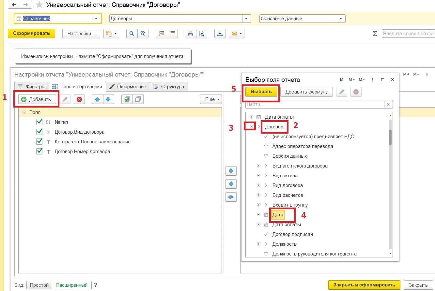Open the "Структура" tab

pos(169,87)
